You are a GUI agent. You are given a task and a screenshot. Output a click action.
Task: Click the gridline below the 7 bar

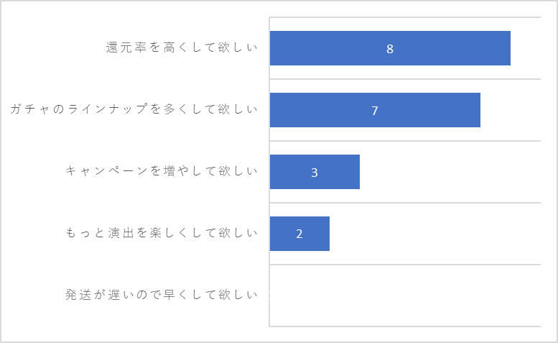pyautogui.click(x=405, y=141)
